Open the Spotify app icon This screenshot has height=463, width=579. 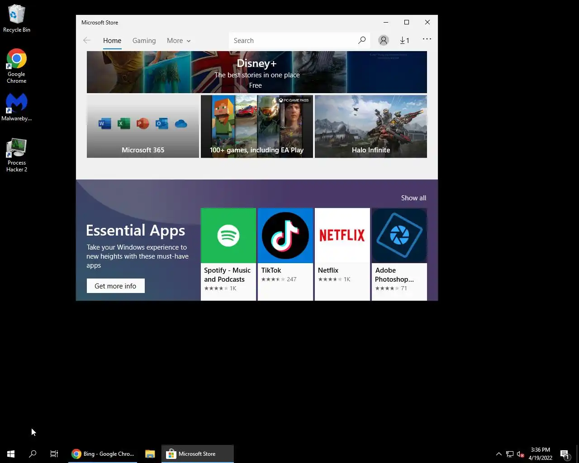click(228, 236)
